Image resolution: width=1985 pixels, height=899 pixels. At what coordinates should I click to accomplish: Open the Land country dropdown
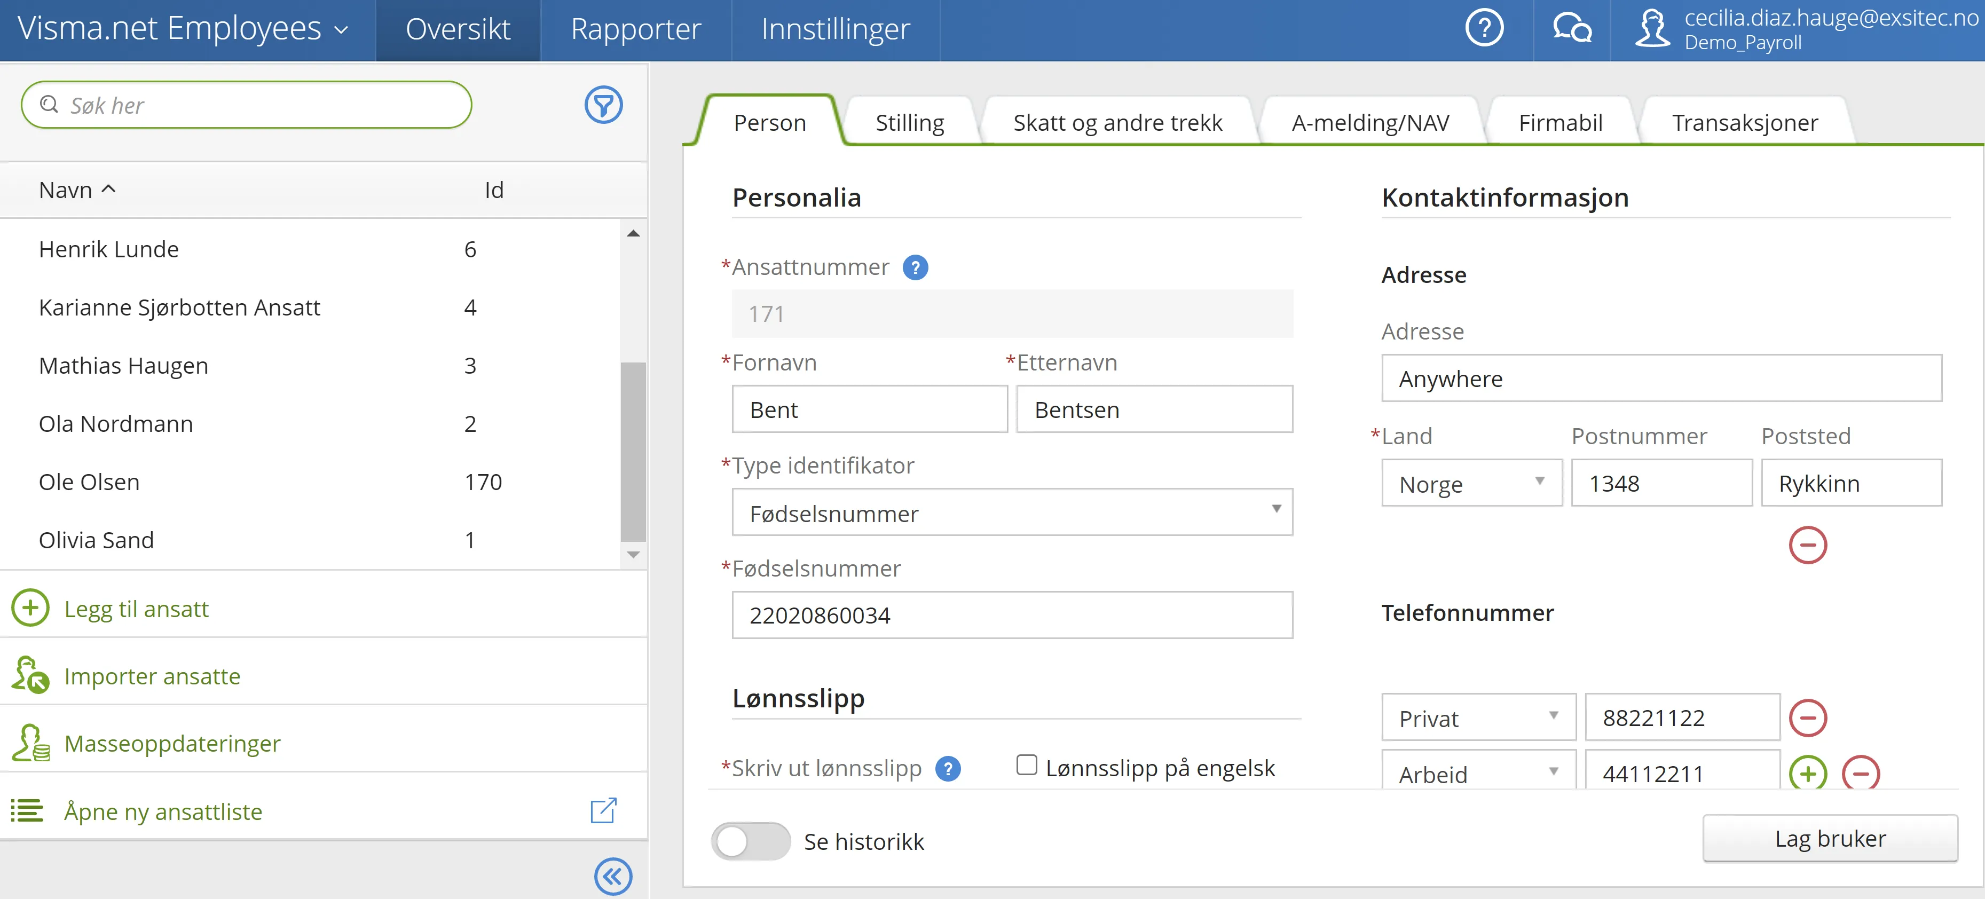pos(1540,483)
